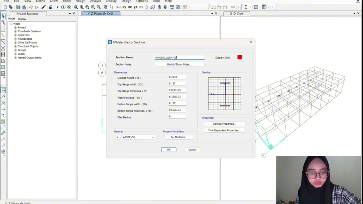Click the Show Undeformed Shape frame icon

click(214, 7)
